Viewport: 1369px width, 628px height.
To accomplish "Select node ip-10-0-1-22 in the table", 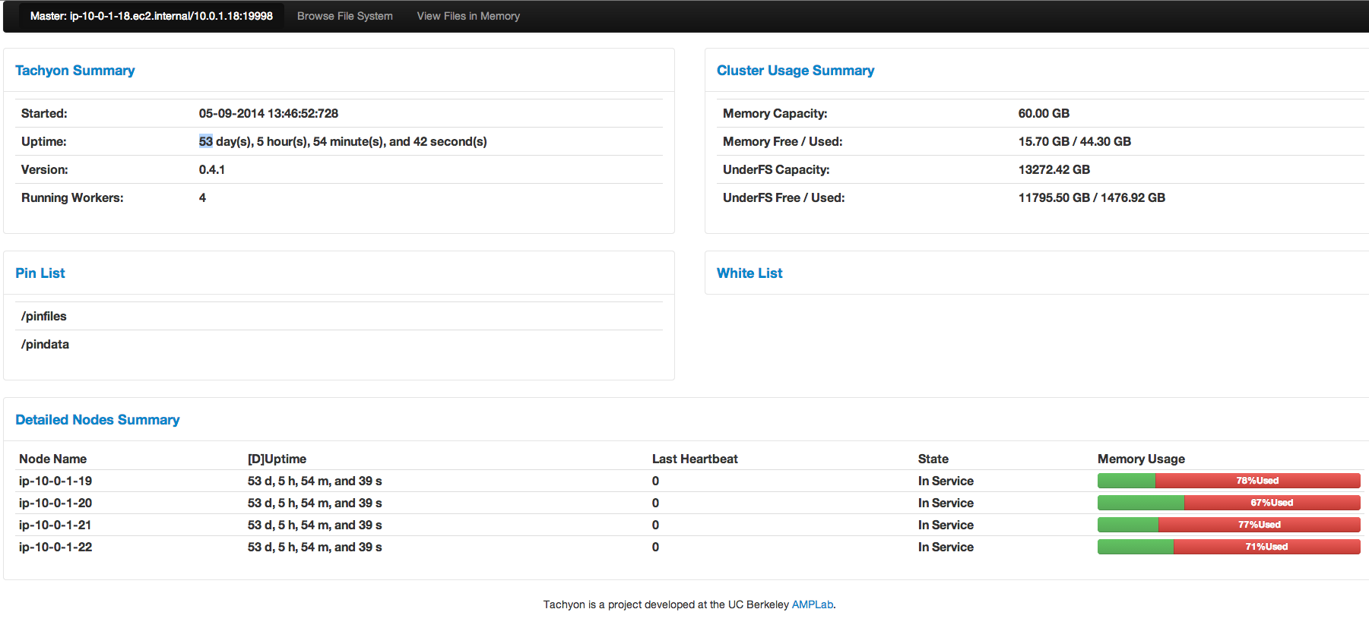I will (x=55, y=547).
